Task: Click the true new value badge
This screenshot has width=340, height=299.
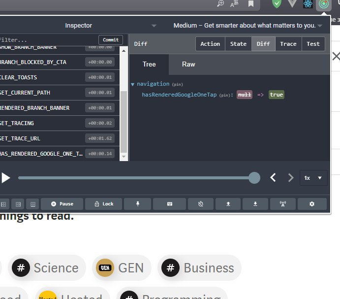Action: 276,95
